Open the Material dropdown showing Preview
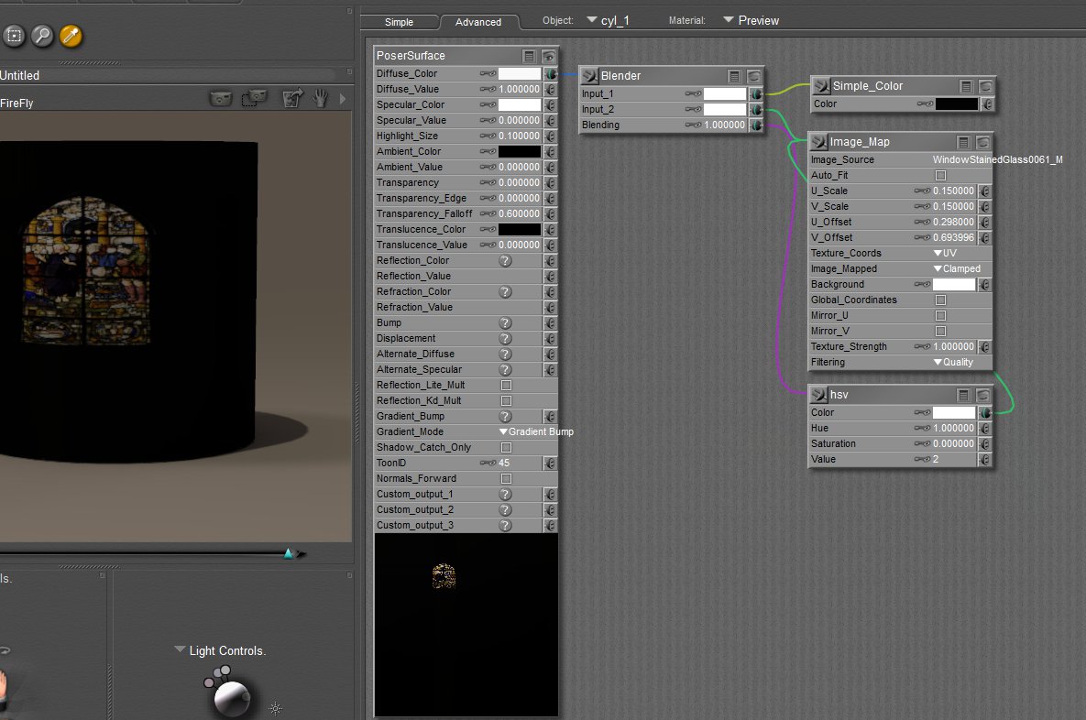This screenshot has width=1086, height=720. (751, 20)
